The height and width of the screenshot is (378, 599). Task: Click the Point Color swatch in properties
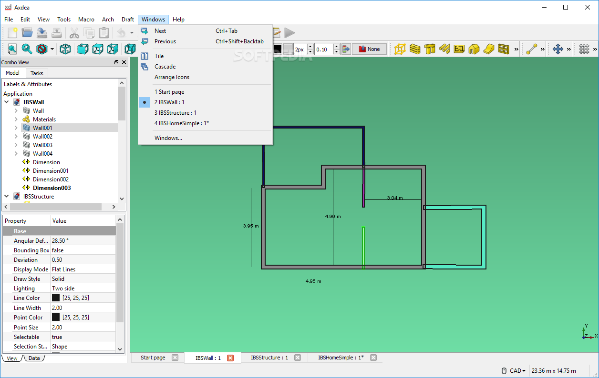(x=56, y=317)
